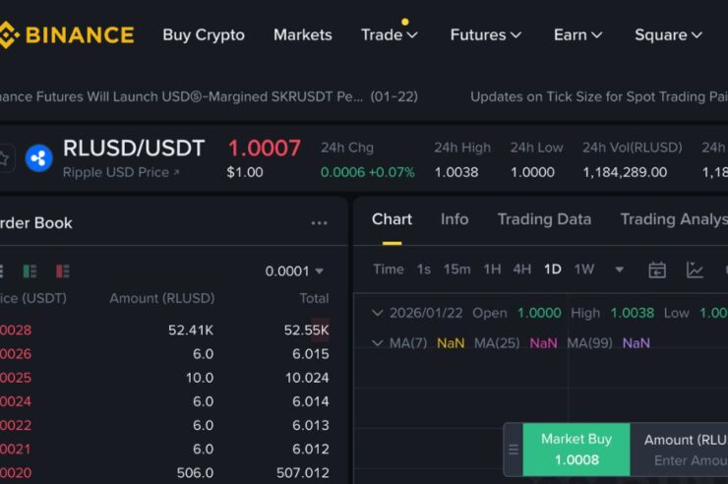Open the chart go-to-date calendar icon
This screenshot has height=484, width=728.
[657, 270]
